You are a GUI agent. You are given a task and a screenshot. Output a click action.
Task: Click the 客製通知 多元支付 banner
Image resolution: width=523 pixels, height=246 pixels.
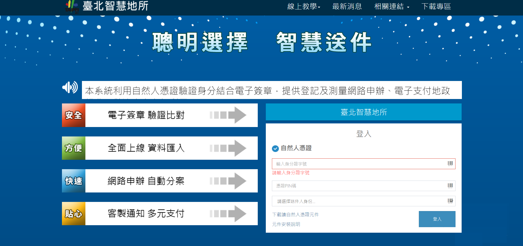(x=160, y=214)
